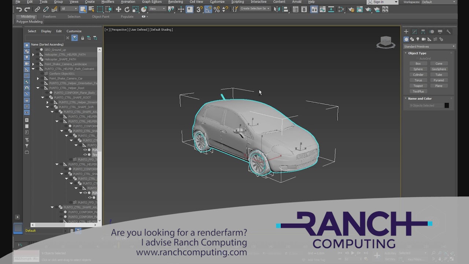Open the Utilities wrench panel icon

pos(448,32)
